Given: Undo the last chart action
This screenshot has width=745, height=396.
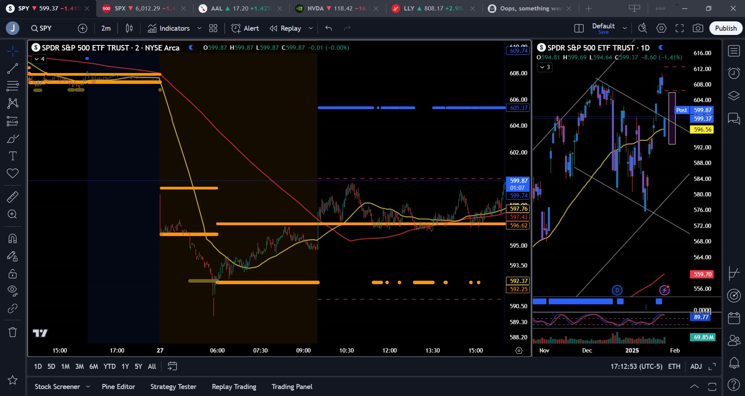Looking at the screenshot, I should tap(329, 28).
